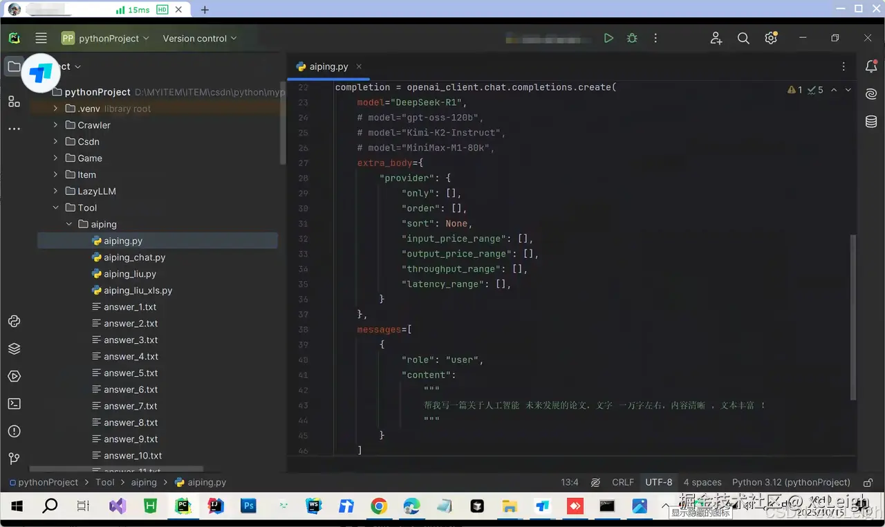Open the Python Console tool window
This screenshot has width=885, height=527.
pyautogui.click(x=14, y=321)
